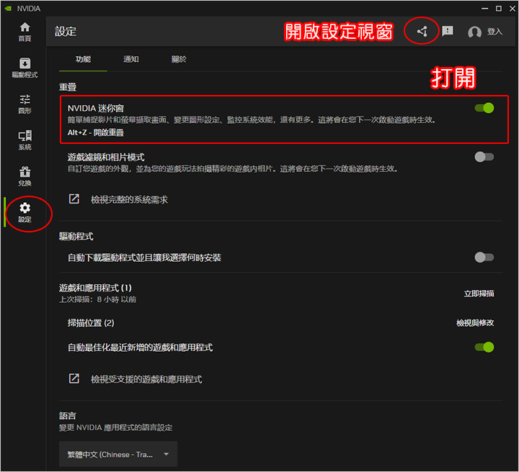Image resolution: width=519 pixels, height=472 pixels.
Task: Click the 上次掃描: 8 小時 以前 text
Action: pos(97,299)
